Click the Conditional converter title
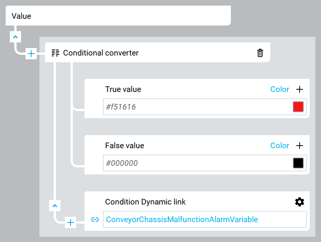This screenshot has width=321, height=242. (x=101, y=53)
